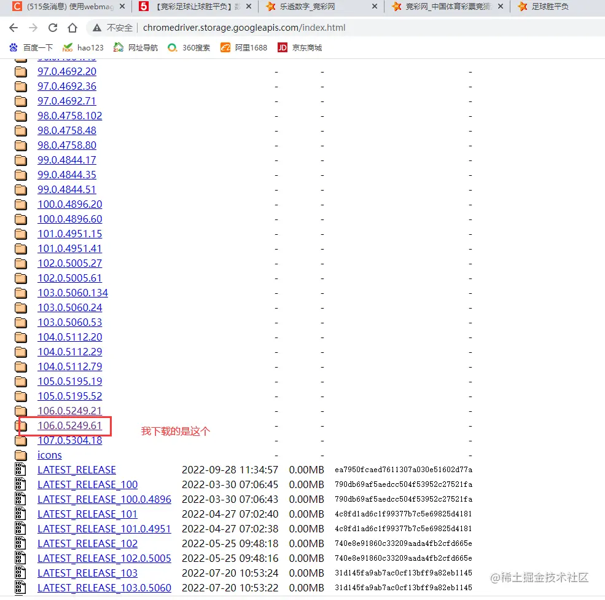Open the 99.0.4844.17 folder link
The image size is (605, 600).
[x=67, y=160]
